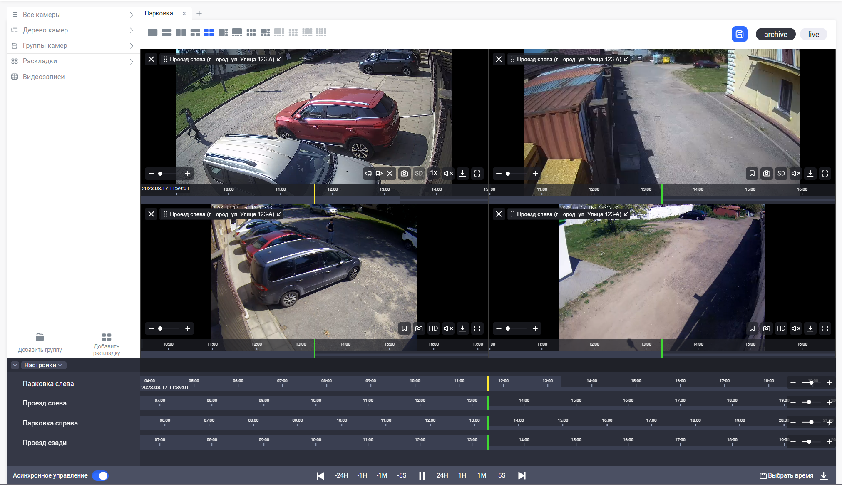Select the single-camera layout icon
842x485 pixels.
click(x=153, y=32)
